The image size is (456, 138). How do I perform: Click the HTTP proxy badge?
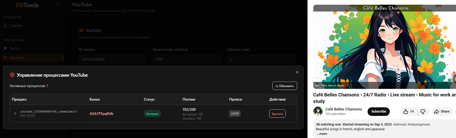[235, 114]
